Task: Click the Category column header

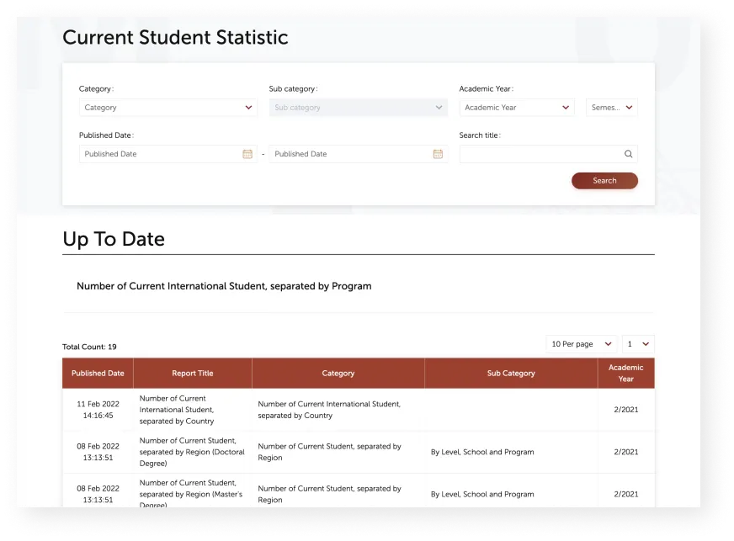Action: tap(338, 374)
